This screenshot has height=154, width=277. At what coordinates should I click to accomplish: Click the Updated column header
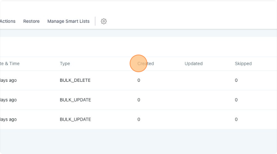click(x=194, y=63)
